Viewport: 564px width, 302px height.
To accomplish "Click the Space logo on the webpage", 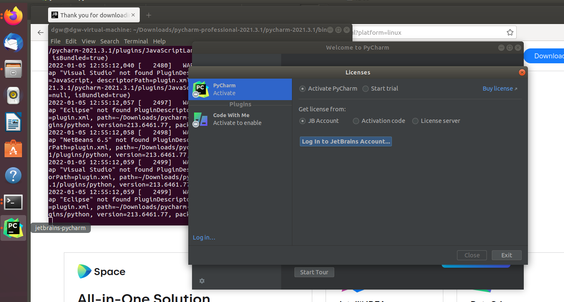I will (x=102, y=272).
